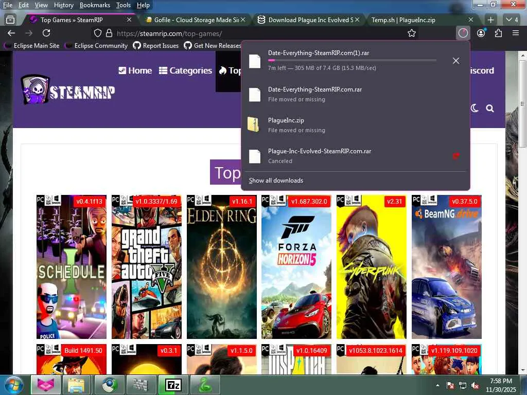Click the v2.31 version badge
This screenshot has width=527, height=395.
(x=395, y=201)
